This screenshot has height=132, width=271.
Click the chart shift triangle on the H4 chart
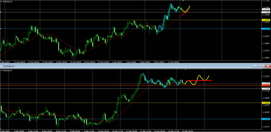183,1
